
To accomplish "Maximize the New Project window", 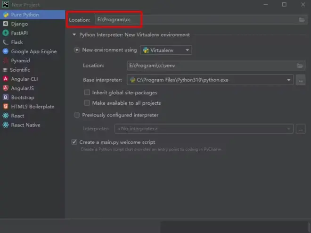I will point(284,4).
